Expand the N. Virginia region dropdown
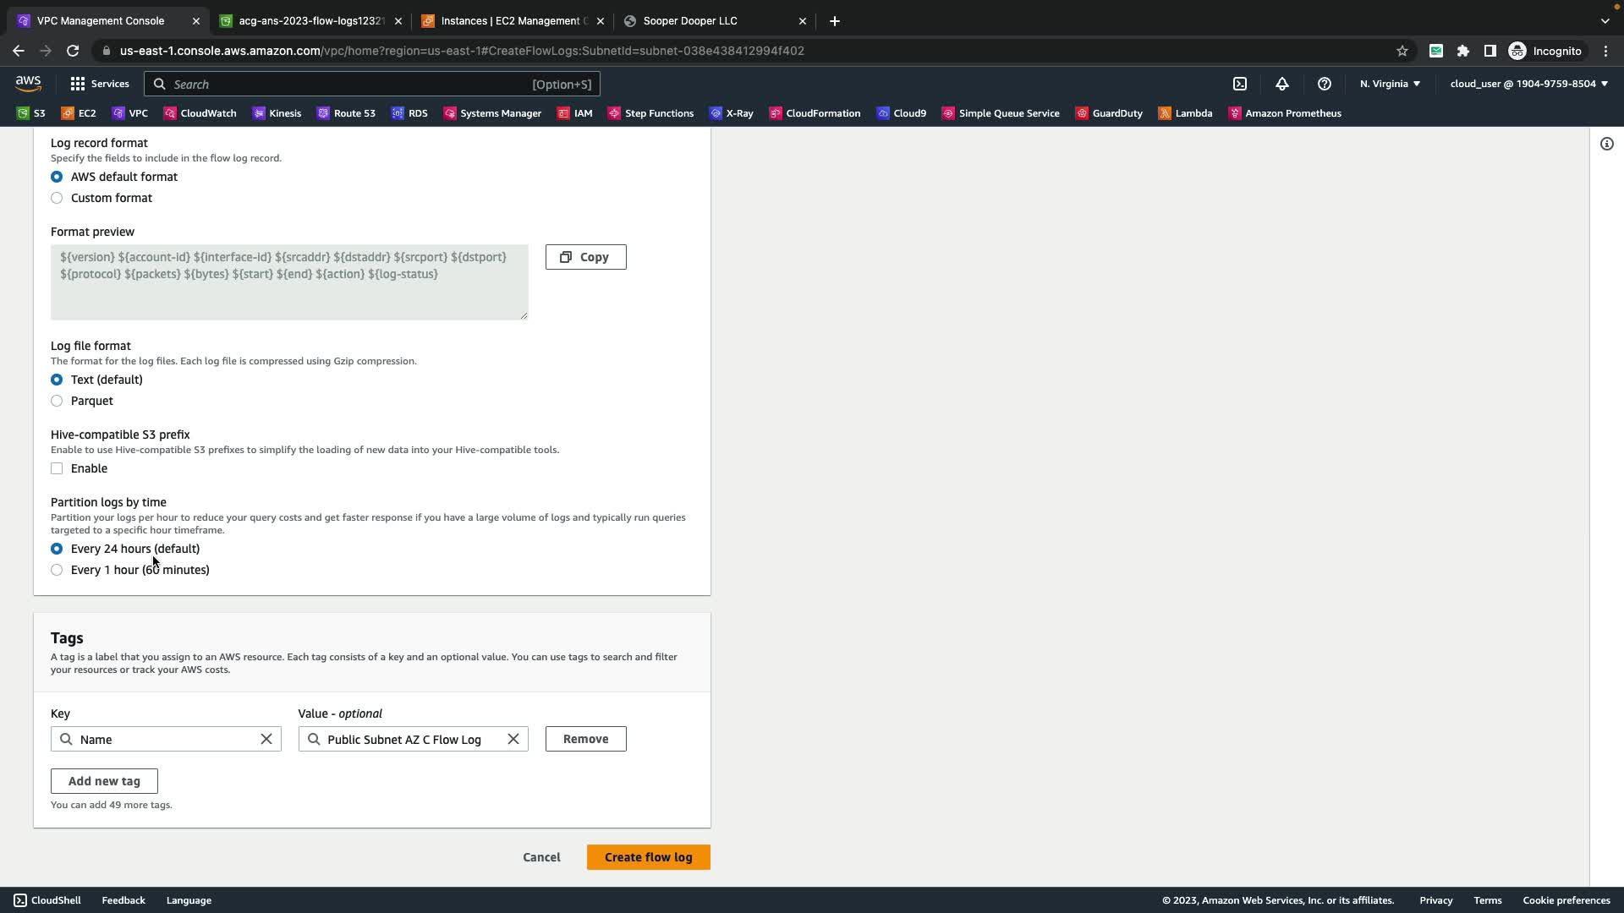The image size is (1624, 913). pos(1390,84)
